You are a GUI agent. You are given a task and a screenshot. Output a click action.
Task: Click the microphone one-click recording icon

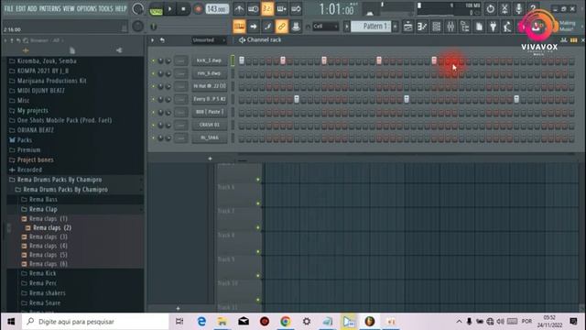point(518,8)
